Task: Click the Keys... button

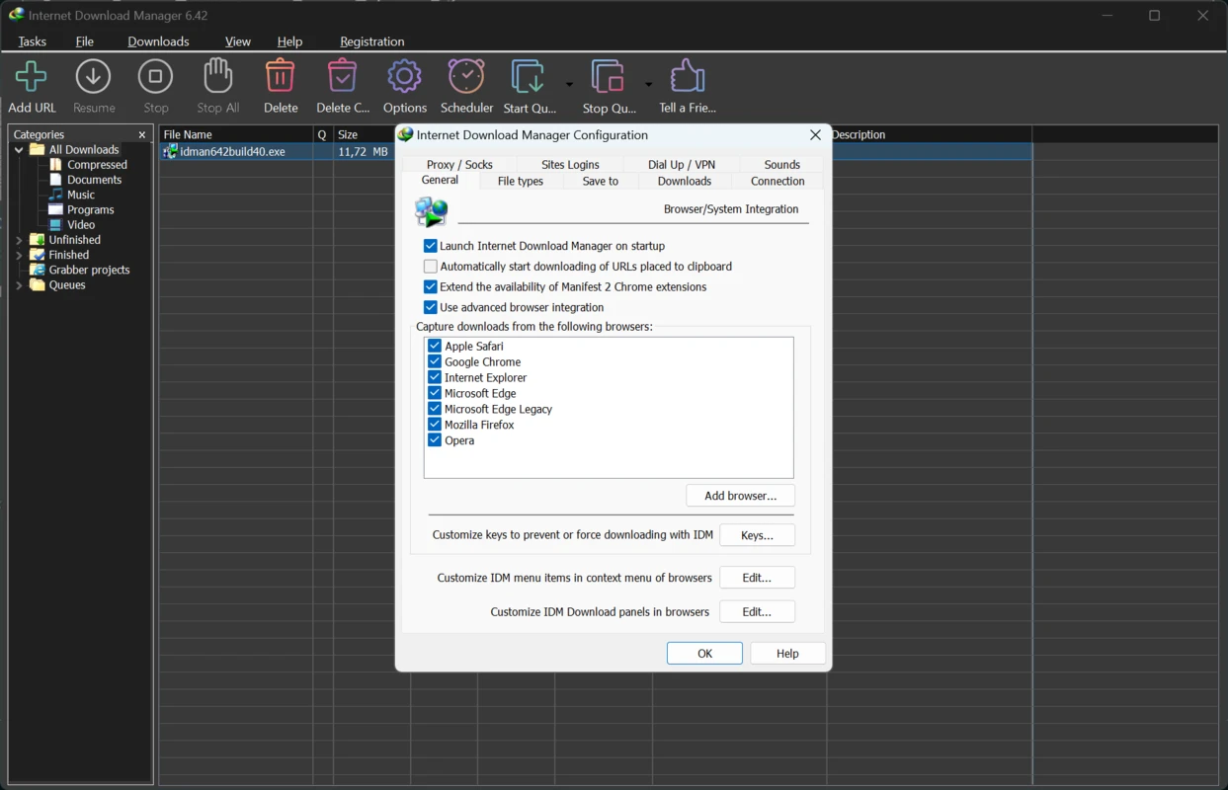Action: pos(757,535)
